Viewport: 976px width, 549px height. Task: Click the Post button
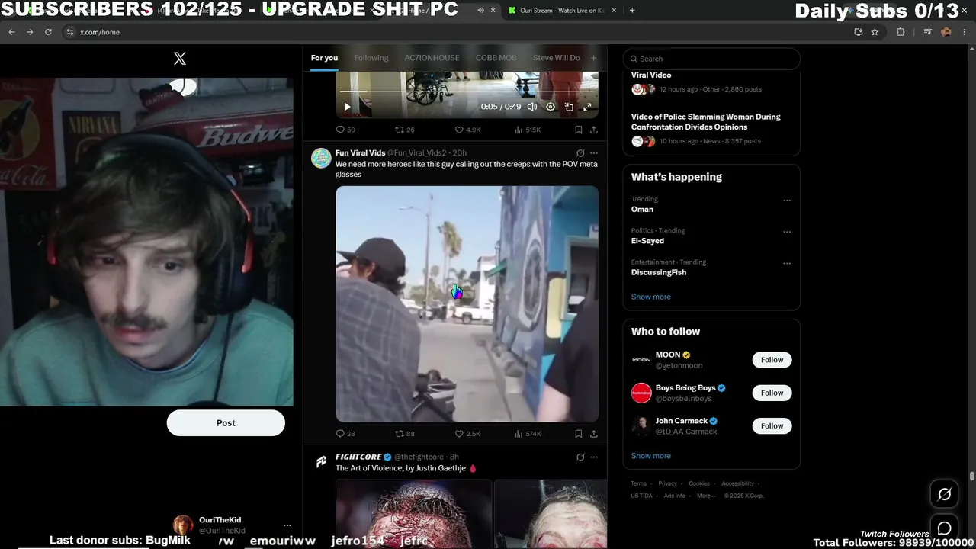pyautogui.click(x=226, y=423)
